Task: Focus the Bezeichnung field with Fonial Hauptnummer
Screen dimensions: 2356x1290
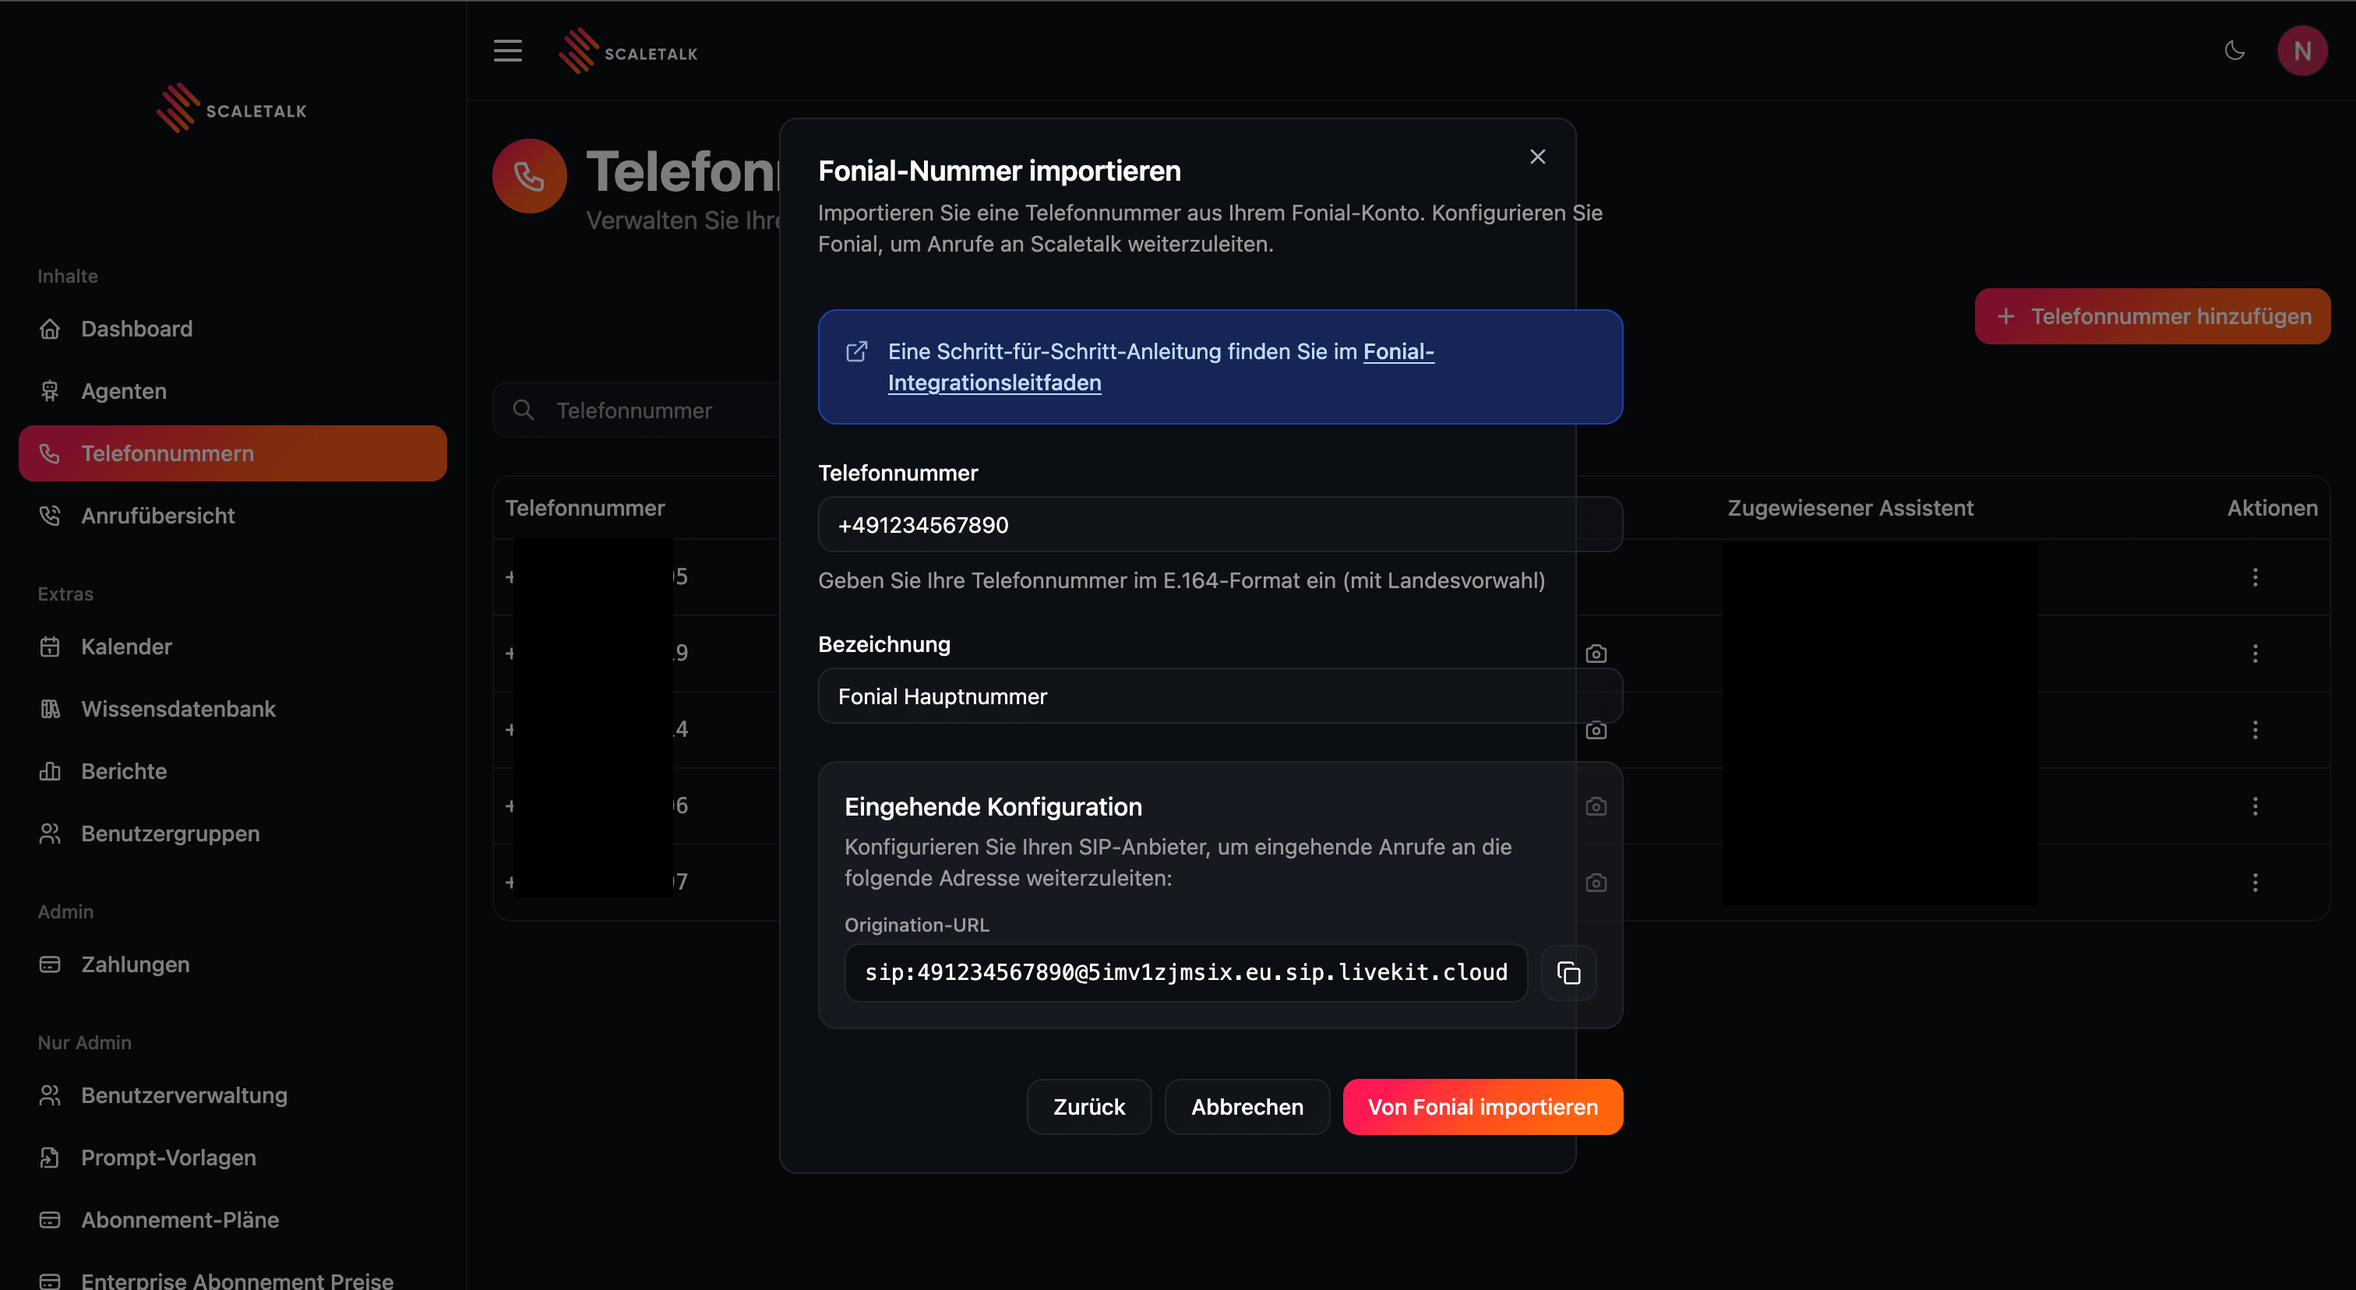Action: 1220,696
